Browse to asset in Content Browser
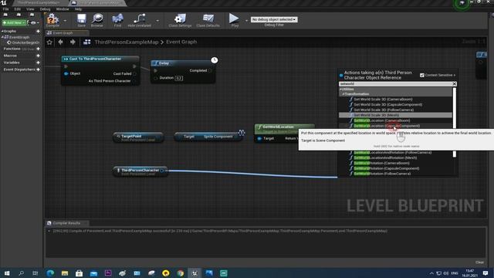Viewport: 494px width, 278px height. (97, 19)
